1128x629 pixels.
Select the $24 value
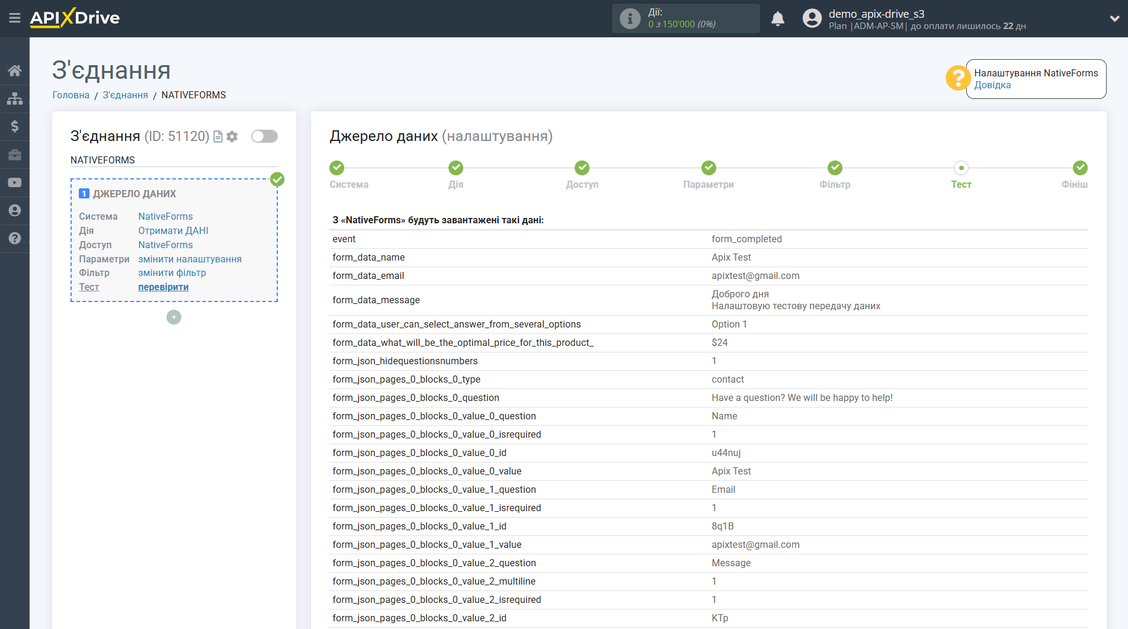pos(719,342)
